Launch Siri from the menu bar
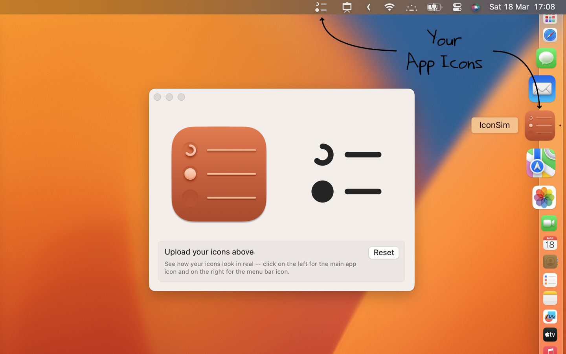This screenshot has width=566, height=354. point(476,7)
